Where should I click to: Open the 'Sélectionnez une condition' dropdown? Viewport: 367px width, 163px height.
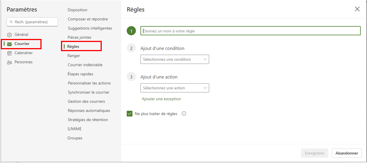pos(175,59)
